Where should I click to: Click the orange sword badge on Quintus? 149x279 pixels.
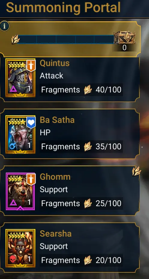pos(31,66)
